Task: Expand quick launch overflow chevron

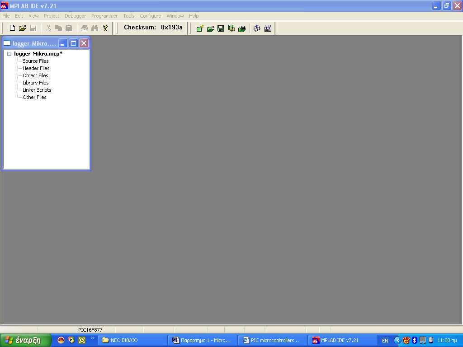Action: pos(92,338)
